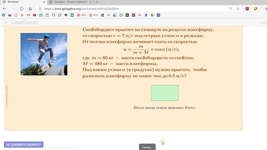This screenshot has height=150, width=267.
Task: Bookmark this page with the star
Action: 238,9
